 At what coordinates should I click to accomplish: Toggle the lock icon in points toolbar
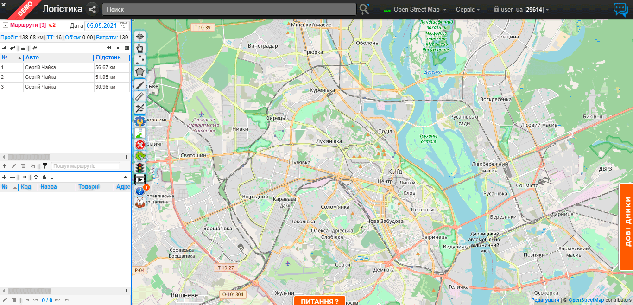pyautogui.click(x=44, y=177)
